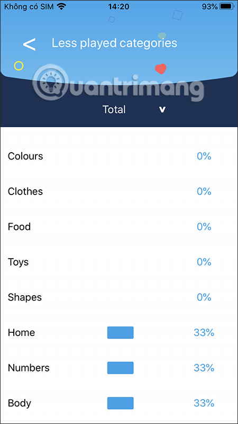Tap the Wi-Fi status icon

point(62,7)
